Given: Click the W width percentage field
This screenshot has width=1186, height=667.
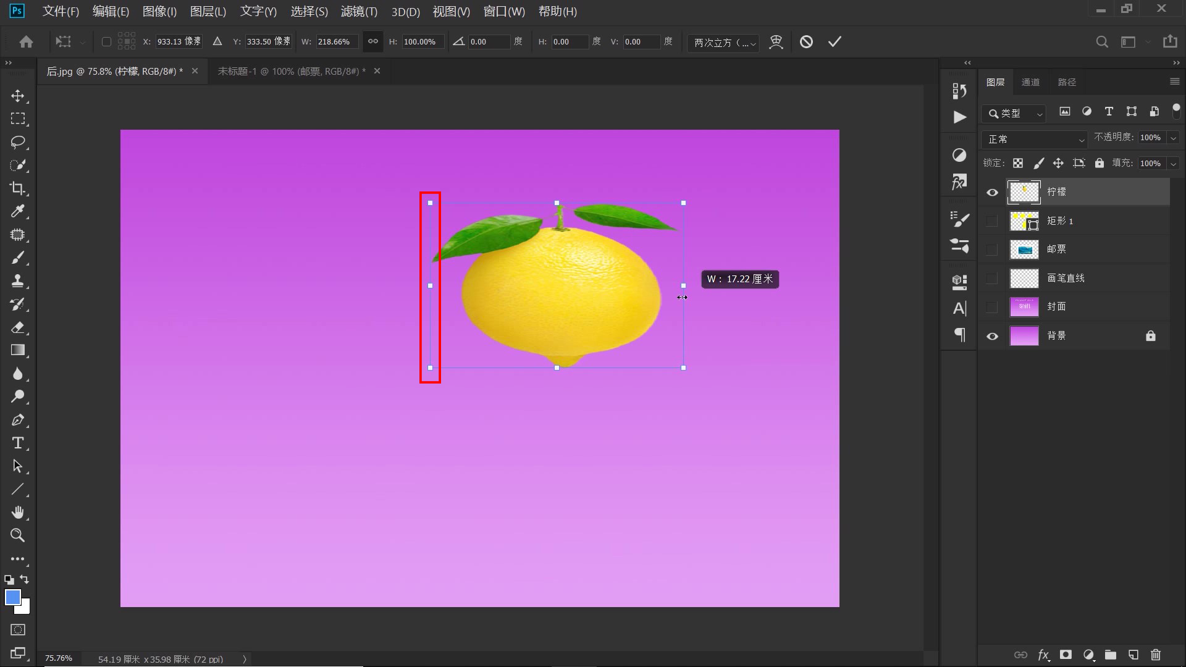Looking at the screenshot, I should pos(337,41).
